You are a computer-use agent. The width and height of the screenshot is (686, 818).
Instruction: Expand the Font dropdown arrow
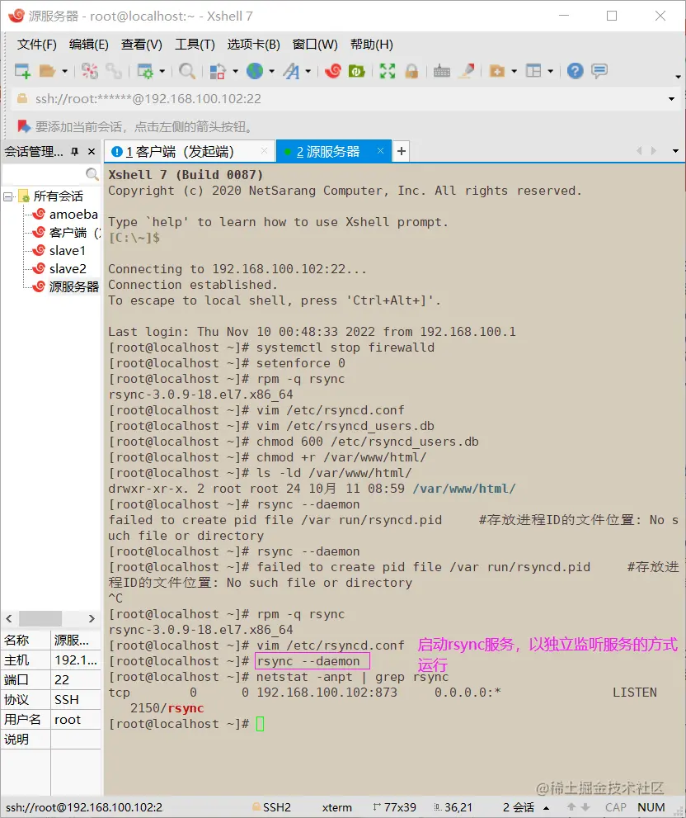pos(308,71)
